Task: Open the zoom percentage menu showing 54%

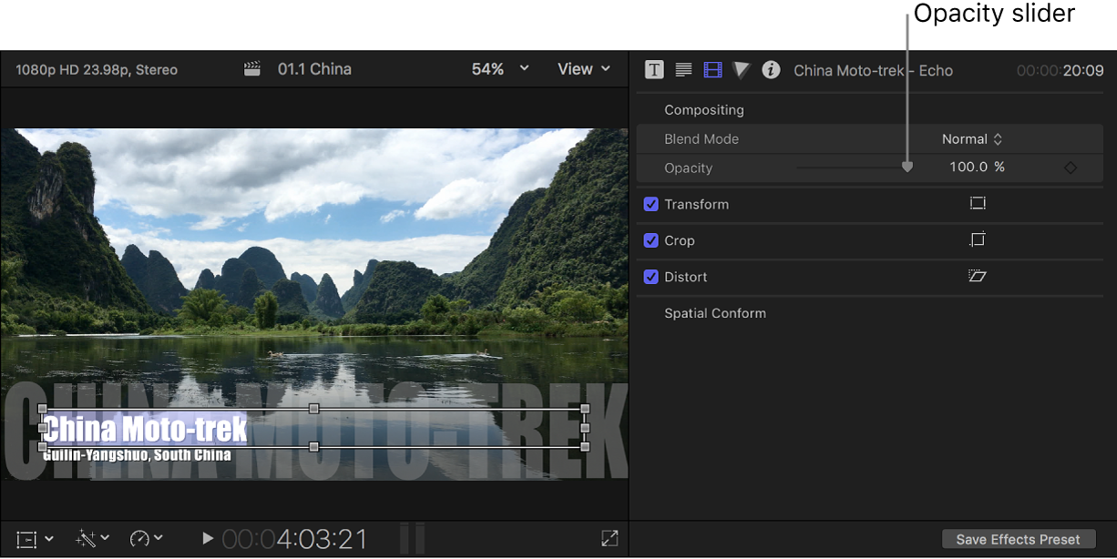Action: (499, 68)
